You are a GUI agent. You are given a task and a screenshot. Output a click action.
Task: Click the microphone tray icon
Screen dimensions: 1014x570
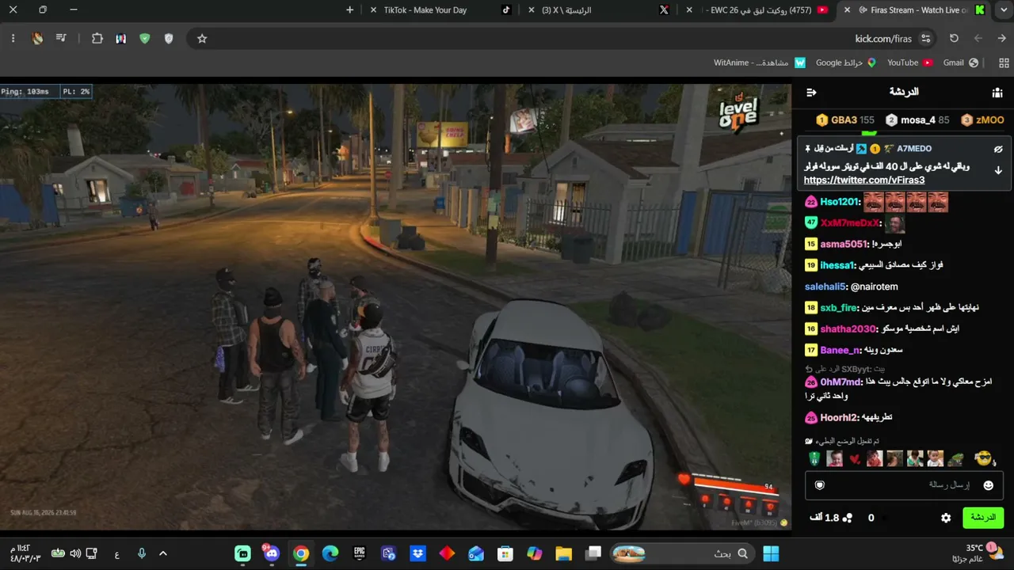[x=142, y=553]
